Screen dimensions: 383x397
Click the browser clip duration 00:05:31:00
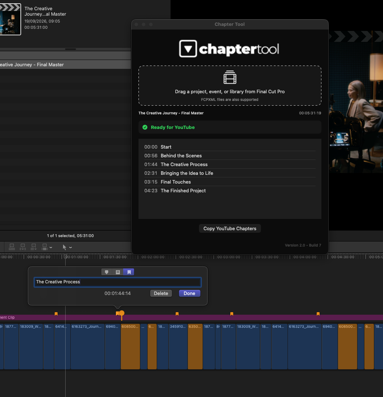tap(36, 27)
